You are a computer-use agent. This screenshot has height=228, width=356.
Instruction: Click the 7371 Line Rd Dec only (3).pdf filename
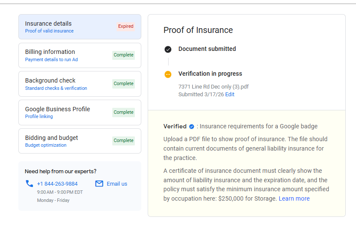click(x=213, y=87)
